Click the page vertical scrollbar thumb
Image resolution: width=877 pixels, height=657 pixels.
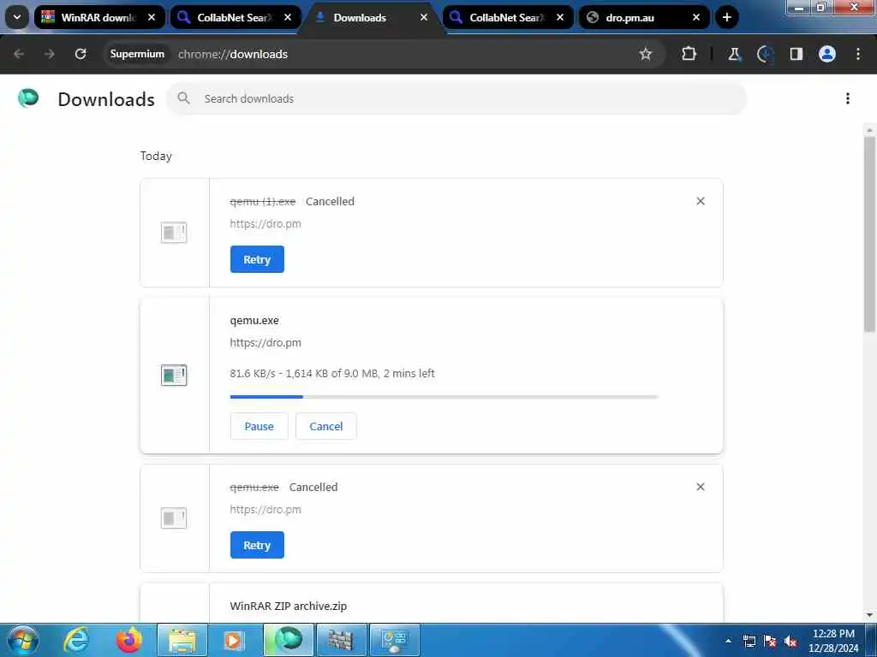coord(869,234)
